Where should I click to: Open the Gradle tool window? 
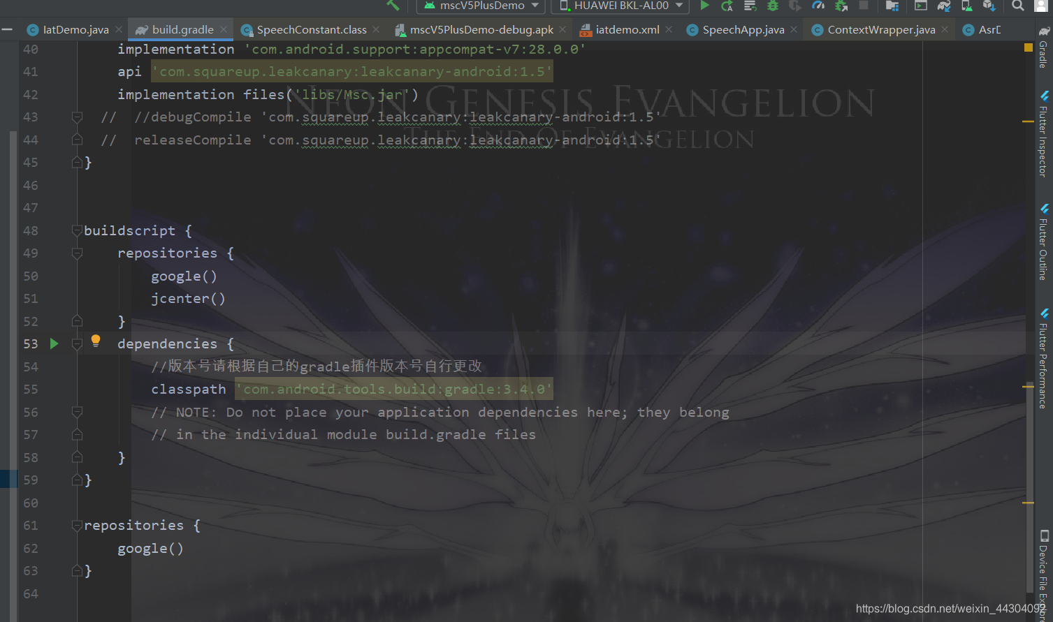(1043, 47)
